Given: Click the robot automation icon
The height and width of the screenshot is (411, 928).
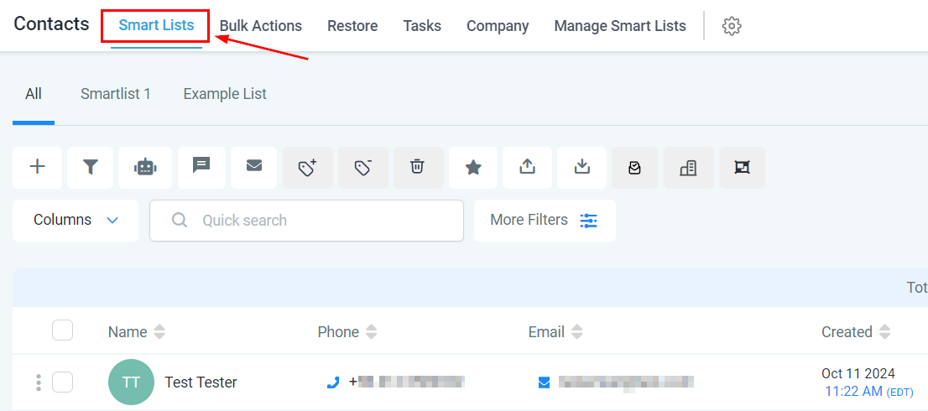Looking at the screenshot, I should 145,167.
